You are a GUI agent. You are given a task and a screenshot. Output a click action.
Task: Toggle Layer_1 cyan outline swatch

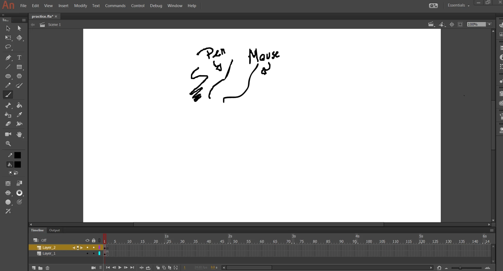coord(99,253)
